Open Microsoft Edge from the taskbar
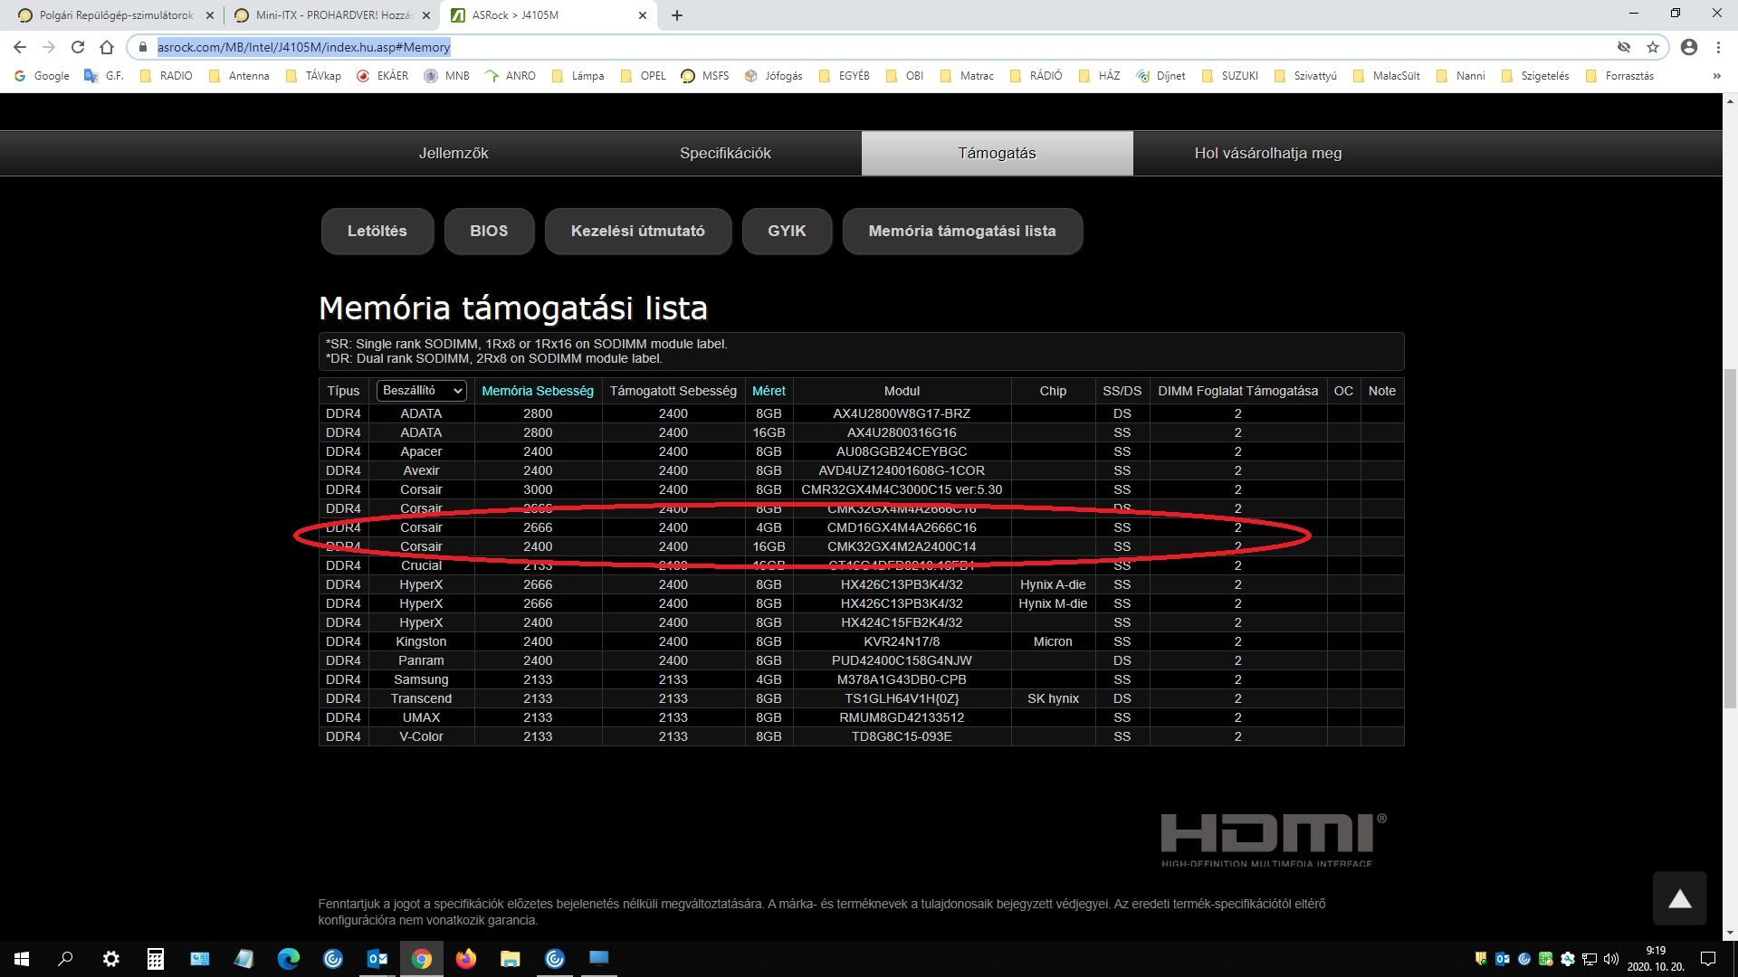 coord(289,959)
